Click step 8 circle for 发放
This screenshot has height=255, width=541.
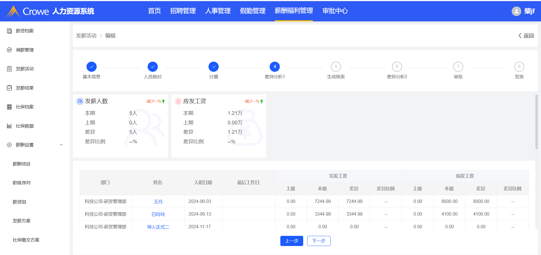click(519, 67)
